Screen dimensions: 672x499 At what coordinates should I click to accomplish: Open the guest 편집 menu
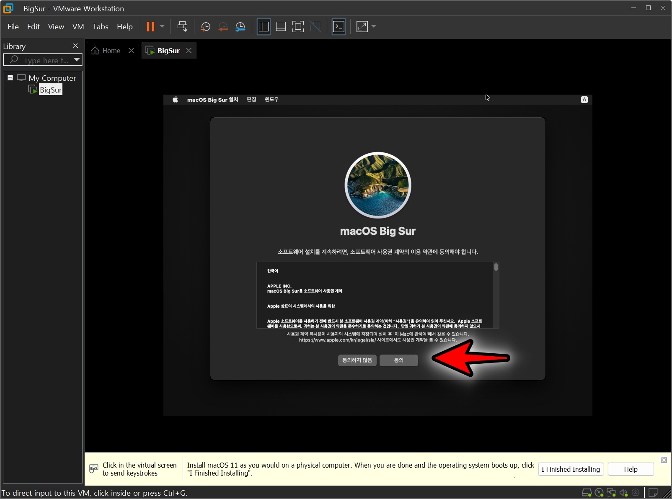click(251, 100)
